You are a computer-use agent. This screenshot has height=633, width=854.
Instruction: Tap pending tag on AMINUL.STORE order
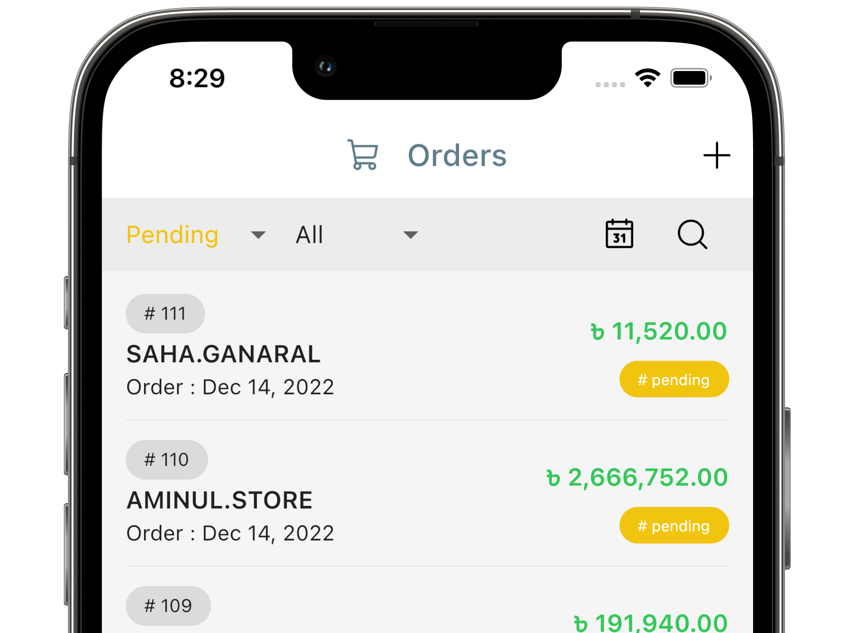click(673, 526)
